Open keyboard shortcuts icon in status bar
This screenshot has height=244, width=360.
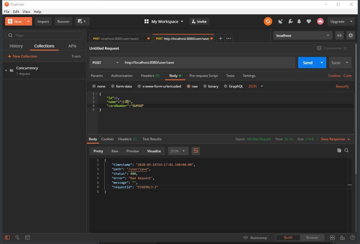point(342,238)
